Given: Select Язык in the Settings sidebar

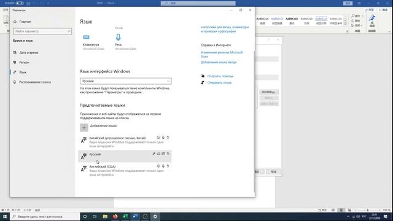Looking at the screenshot, I should 20,72.
